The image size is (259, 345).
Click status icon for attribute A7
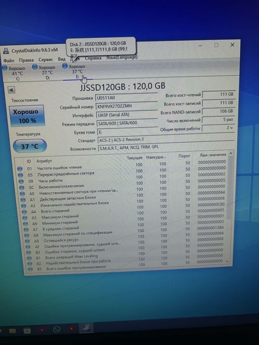pyautogui.click(x=26, y=230)
